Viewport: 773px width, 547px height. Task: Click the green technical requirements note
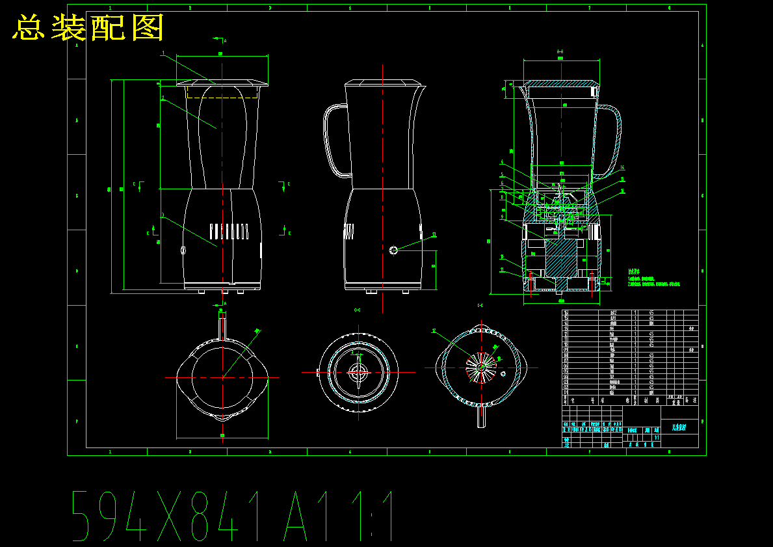pyautogui.click(x=653, y=278)
